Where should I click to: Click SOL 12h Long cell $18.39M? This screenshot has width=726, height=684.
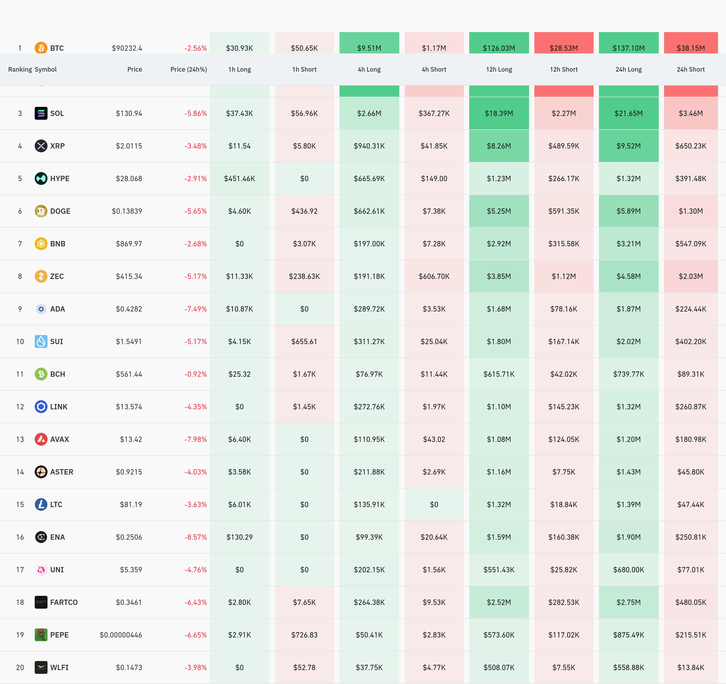point(499,113)
